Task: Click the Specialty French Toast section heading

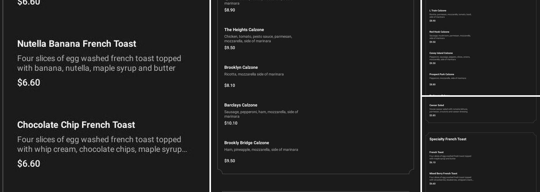Action: point(448,139)
